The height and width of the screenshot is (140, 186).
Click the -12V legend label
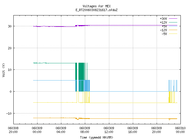pyautogui.click(x=163, y=30)
